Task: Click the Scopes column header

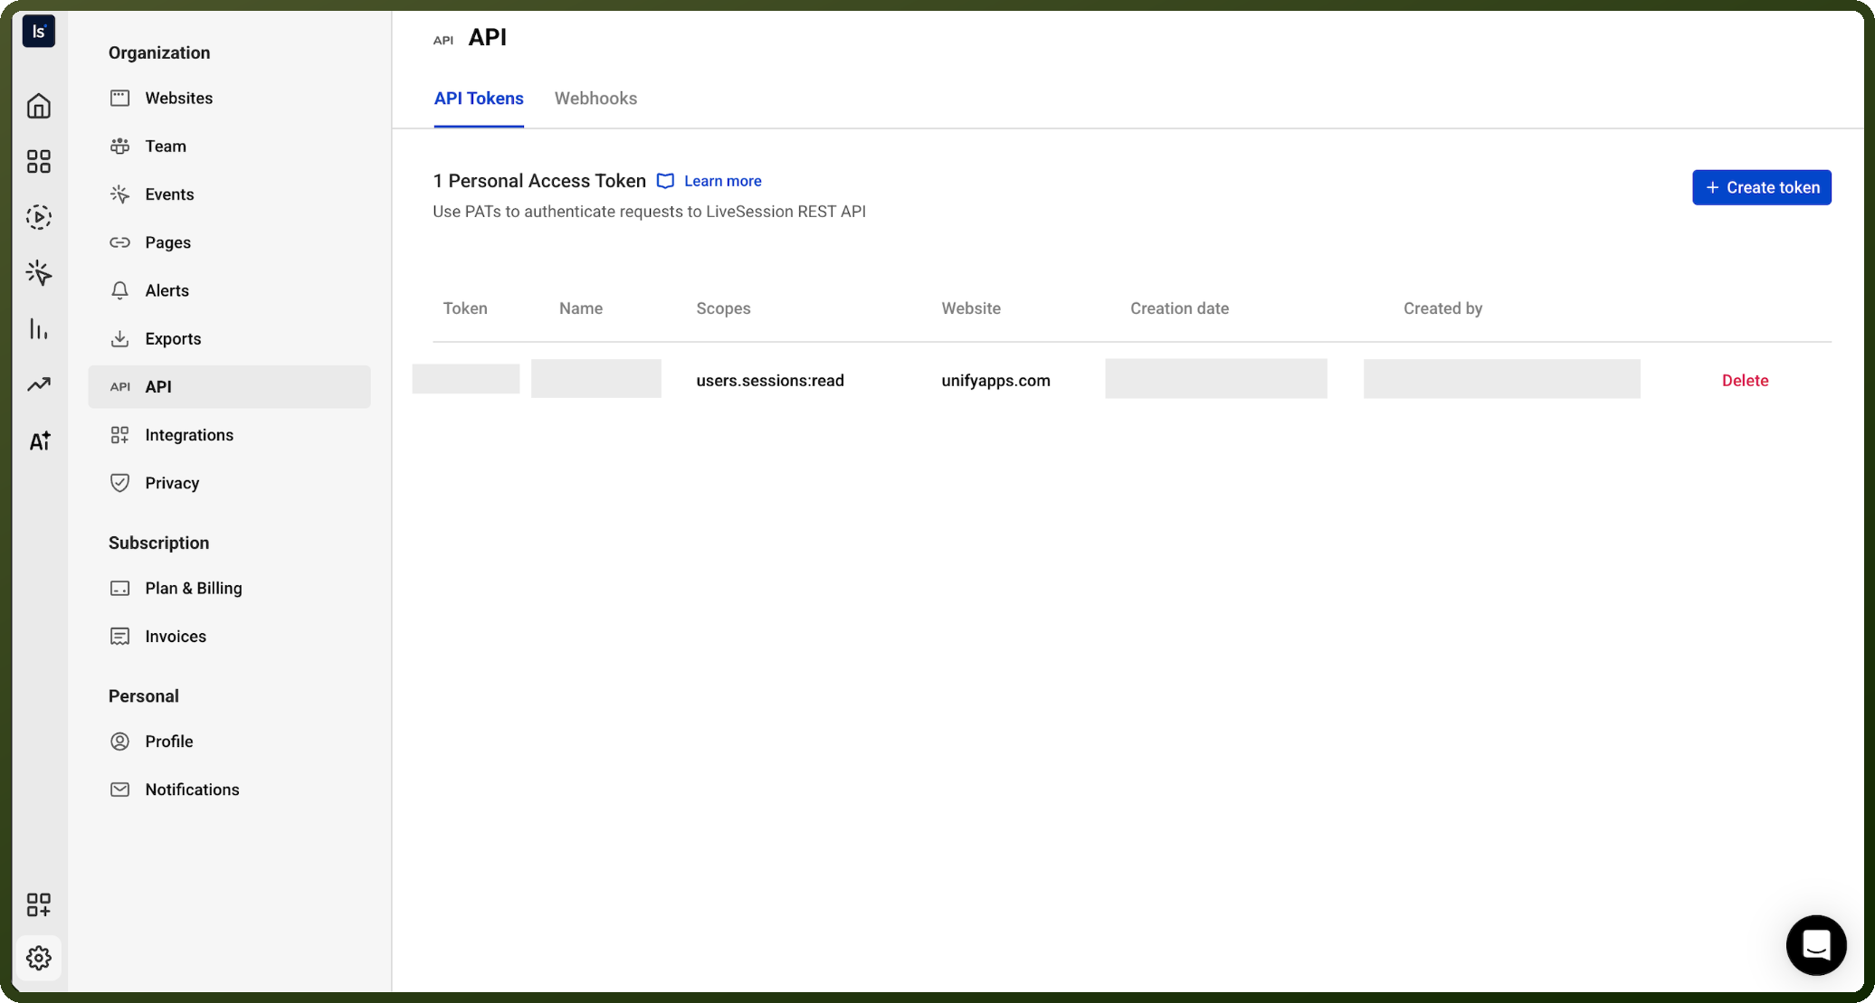Action: 723,308
